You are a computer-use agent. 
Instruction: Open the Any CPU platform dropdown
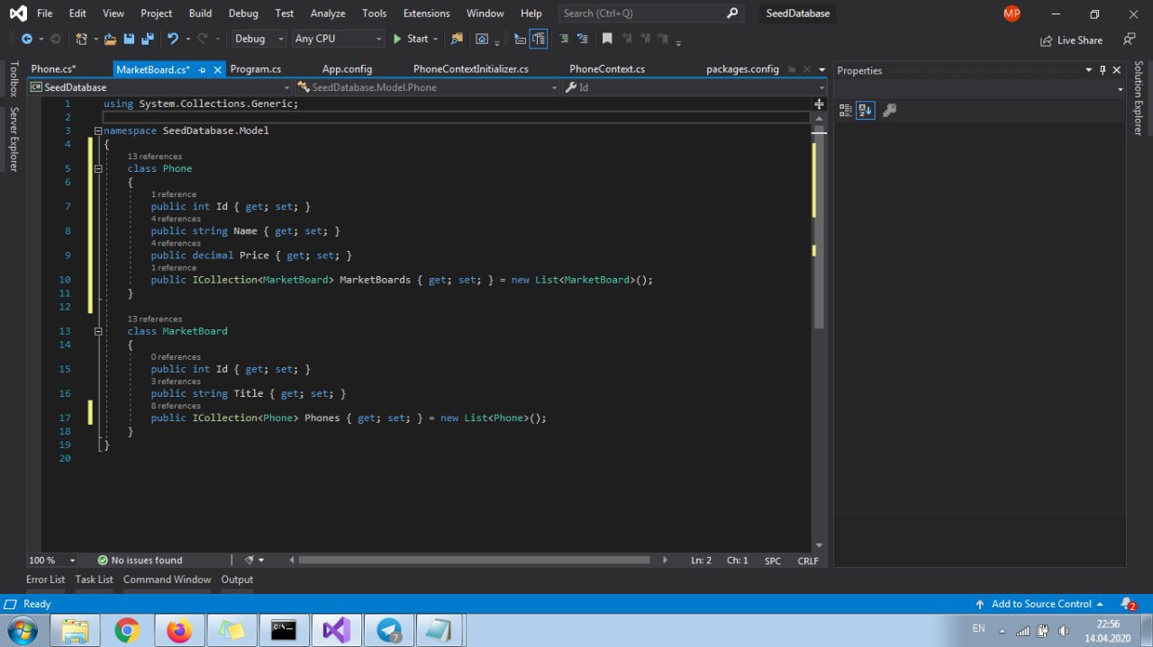click(338, 39)
